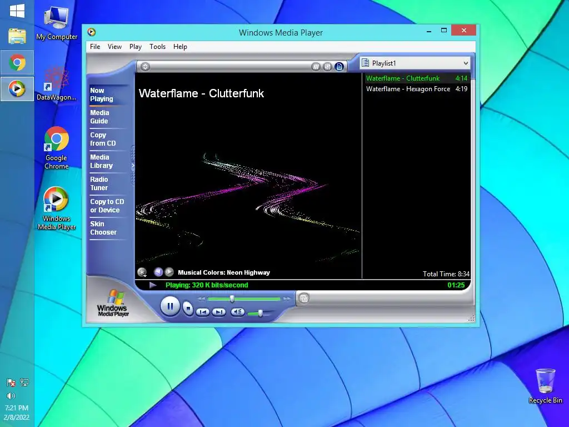Select the DataWagon desktop shortcut
This screenshot has height=427, width=569.
pyautogui.click(x=57, y=83)
